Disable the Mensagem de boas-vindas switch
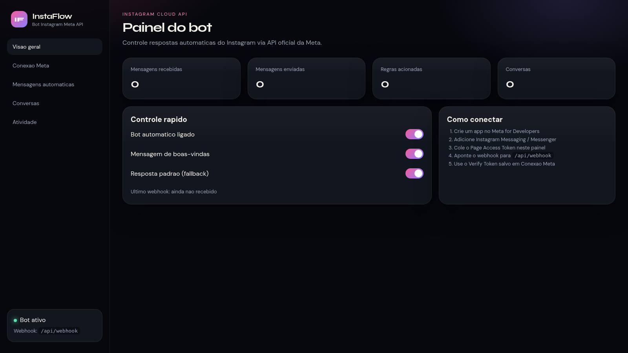The width and height of the screenshot is (628, 353). pyautogui.click(x=414, y=154)
